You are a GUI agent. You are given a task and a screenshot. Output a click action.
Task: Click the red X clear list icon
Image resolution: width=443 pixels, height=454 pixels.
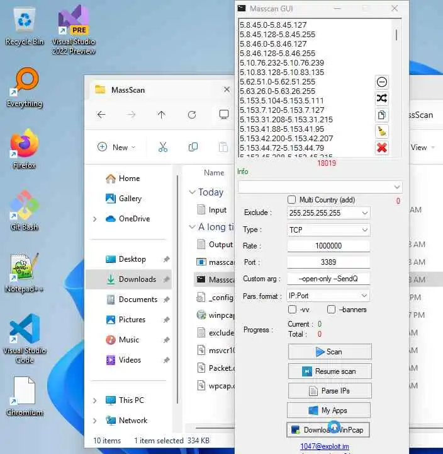tap(381, 148)
